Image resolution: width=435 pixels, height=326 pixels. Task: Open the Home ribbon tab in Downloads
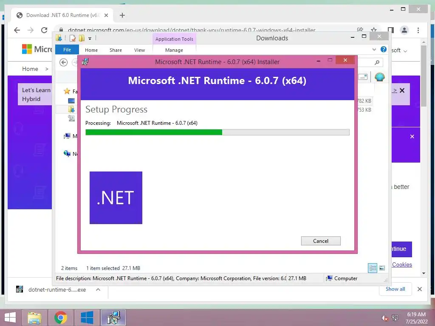tap(91, 50)
